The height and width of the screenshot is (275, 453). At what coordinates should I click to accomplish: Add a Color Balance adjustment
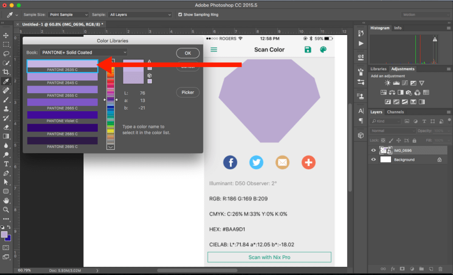(392, 93)
